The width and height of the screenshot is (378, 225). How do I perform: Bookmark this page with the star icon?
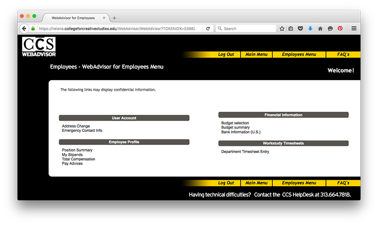click(x=282, y=29)
